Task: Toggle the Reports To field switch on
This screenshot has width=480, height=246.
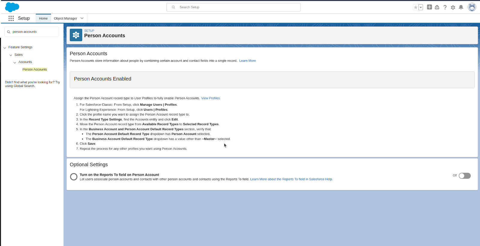Action: click(x=465, y=176)
